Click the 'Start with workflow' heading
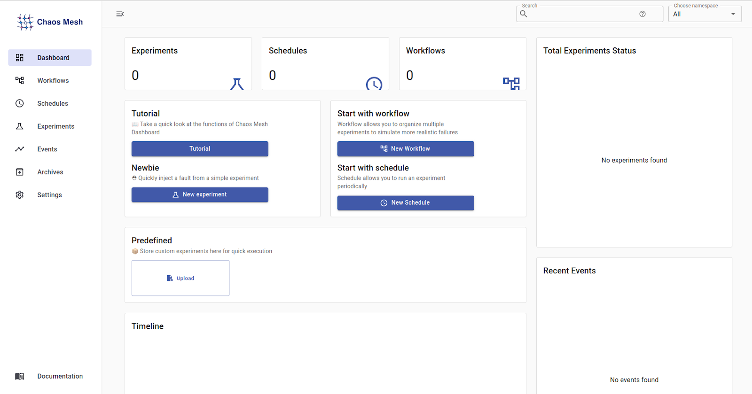The width and height of the screenshot is (752, 394). tap(373, 114)
